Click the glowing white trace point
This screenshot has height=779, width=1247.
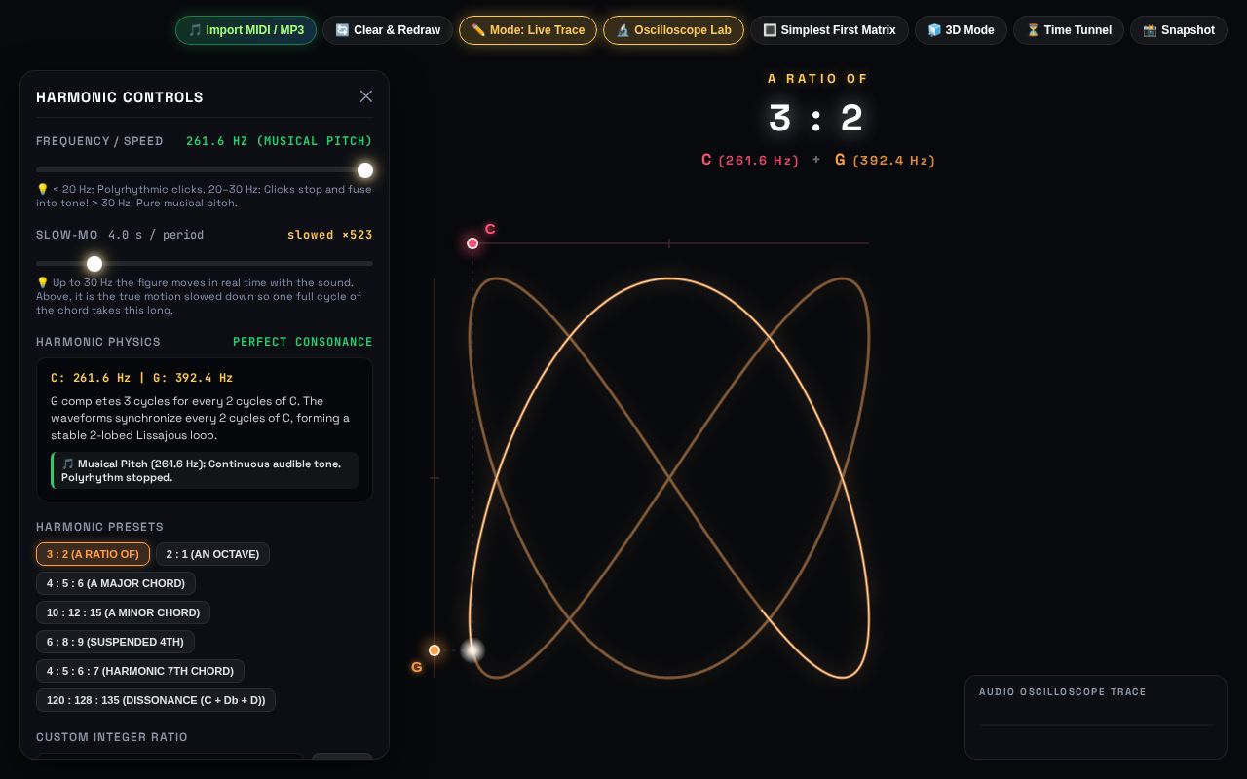click(x=472, y=650)
